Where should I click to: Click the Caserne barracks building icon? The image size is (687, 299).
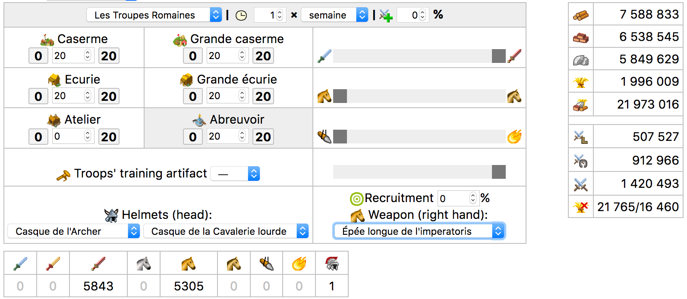(47, 40)
